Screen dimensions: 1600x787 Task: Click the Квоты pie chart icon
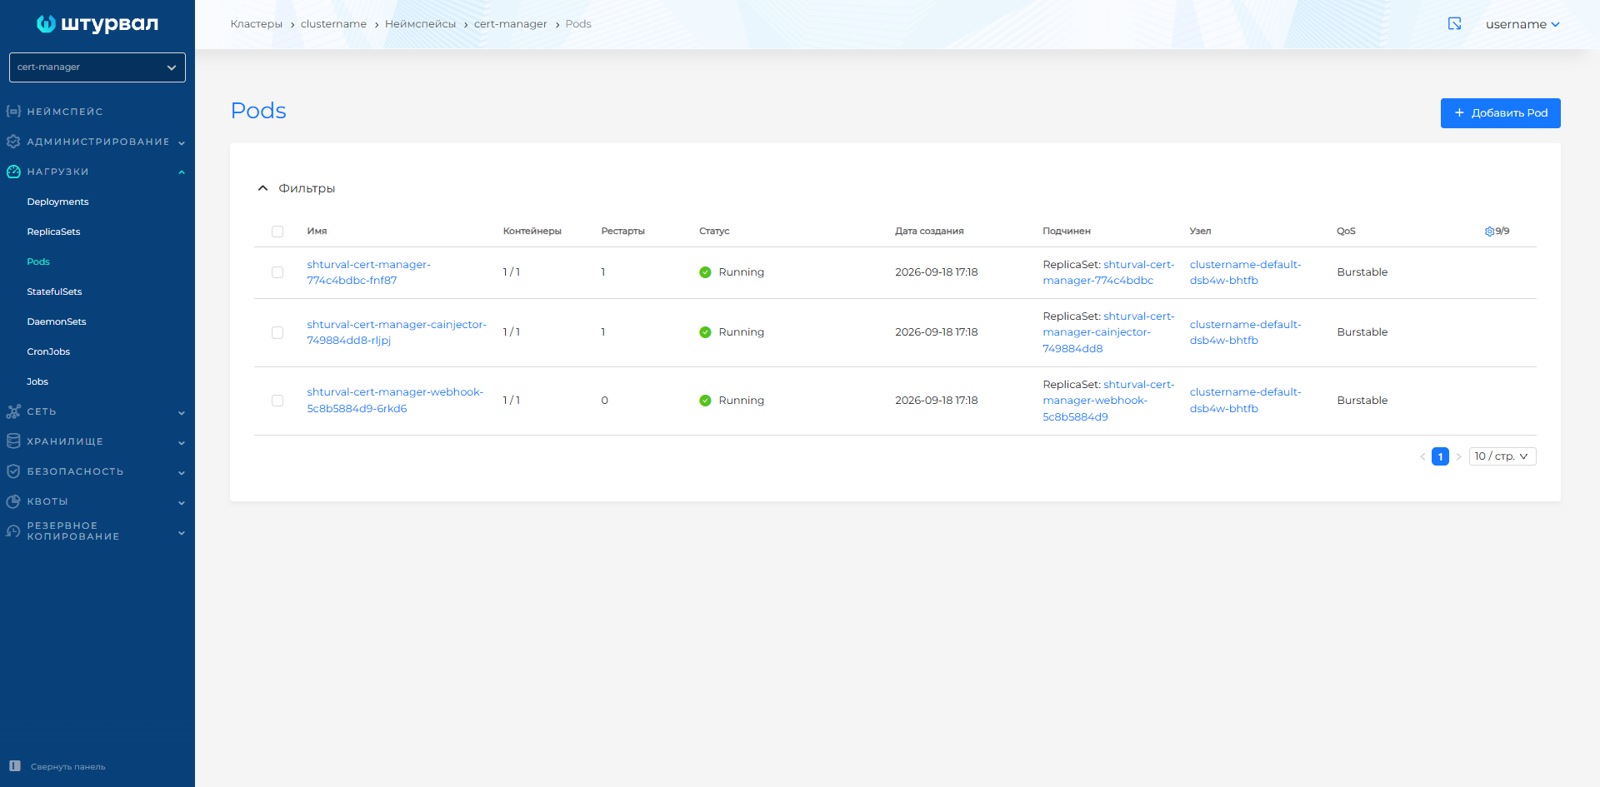coord(13,501)
